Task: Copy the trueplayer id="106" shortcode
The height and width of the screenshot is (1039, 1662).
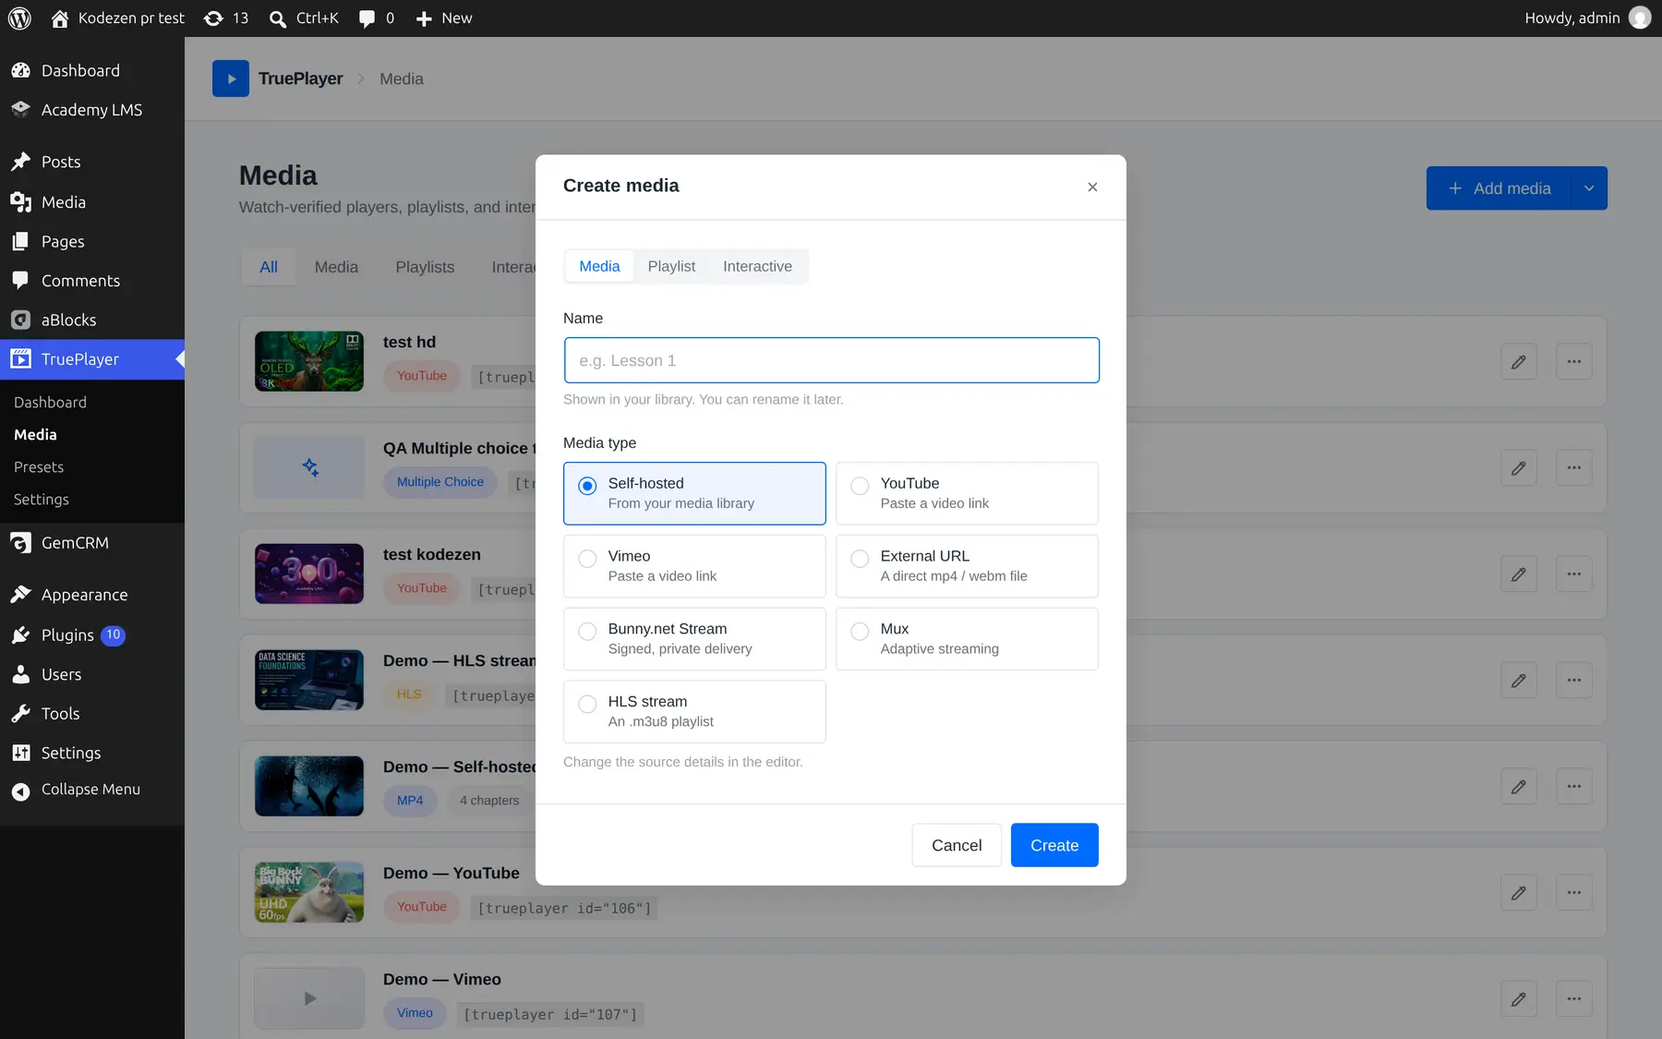Action: tap(564, 908)
